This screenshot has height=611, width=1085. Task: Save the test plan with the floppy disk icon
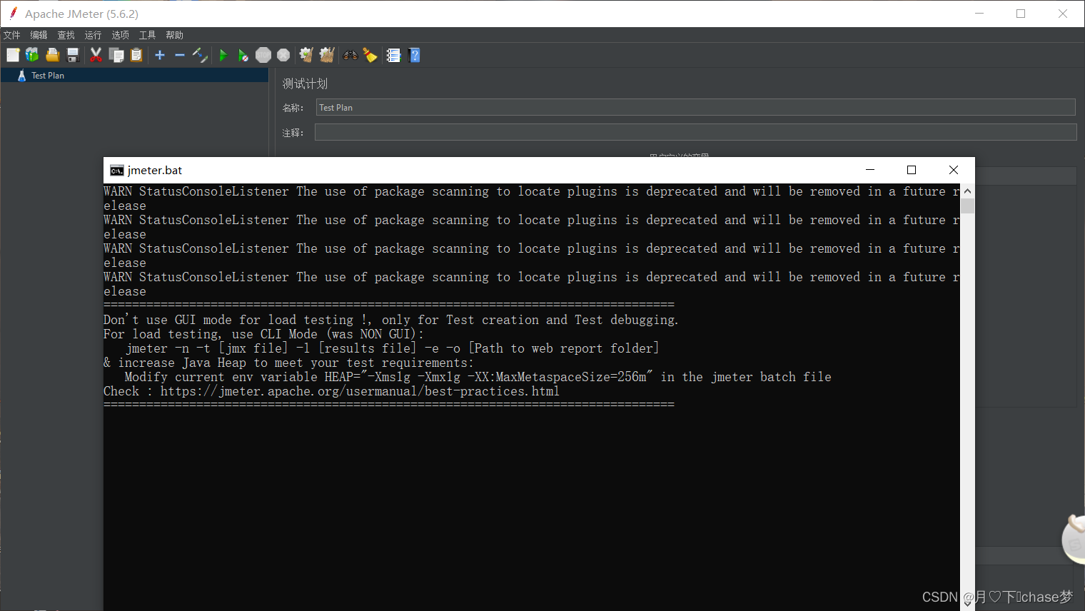(72, 55)
